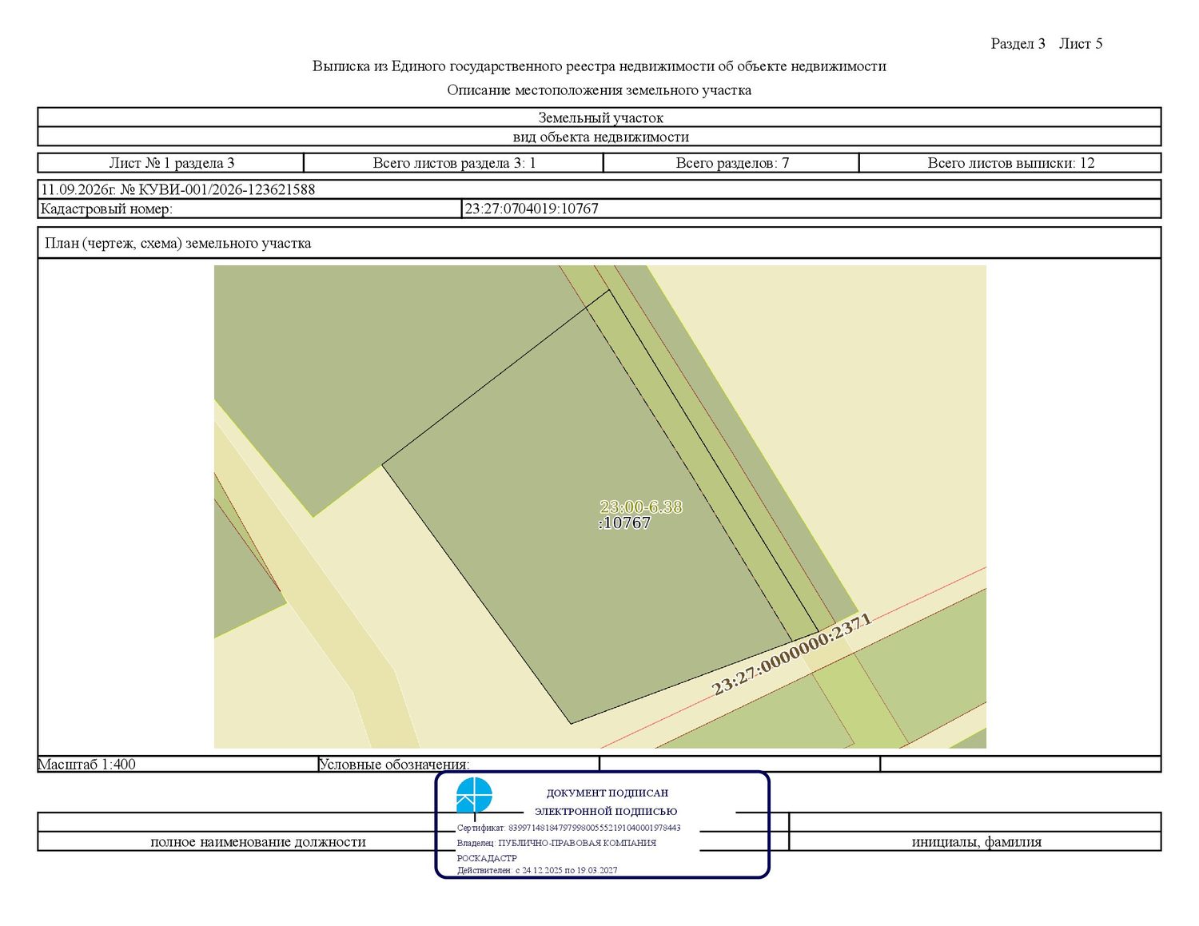Viewport: 1199px width, 926px height.
Task: Click the 'Владелец: ПУБЛИЧНО-ПРАВОВАЯ КОМПАНИЯ' stamp line
Action: [556, 843]
